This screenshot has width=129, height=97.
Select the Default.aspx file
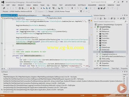click(106, 47)
